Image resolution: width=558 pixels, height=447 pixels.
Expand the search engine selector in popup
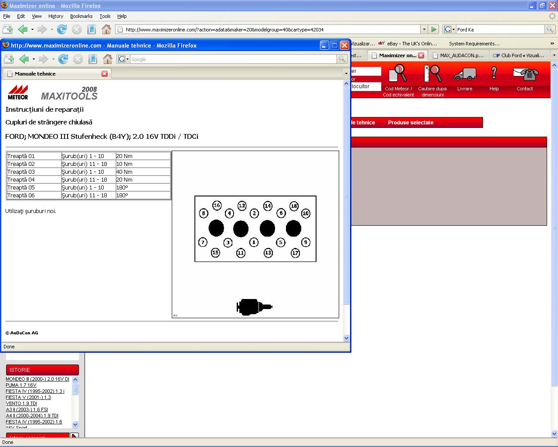[123, 59]
